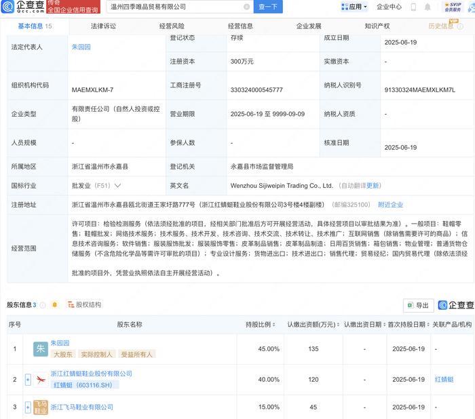Select registration number 330324000545777

coord(256,90)
